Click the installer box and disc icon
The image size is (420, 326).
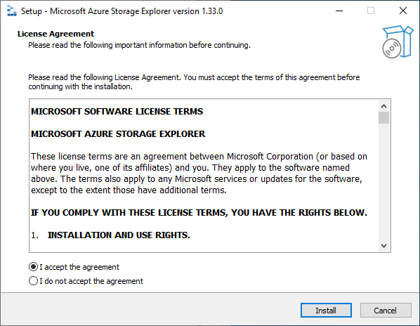click(398, 41)
